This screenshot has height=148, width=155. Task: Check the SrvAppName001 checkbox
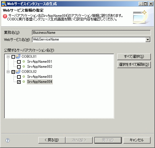(x=19, y=62)
